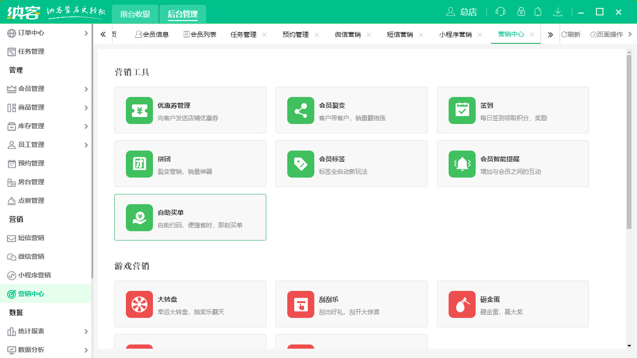Close the 任务管理 tab

click(x=264, y=34)
